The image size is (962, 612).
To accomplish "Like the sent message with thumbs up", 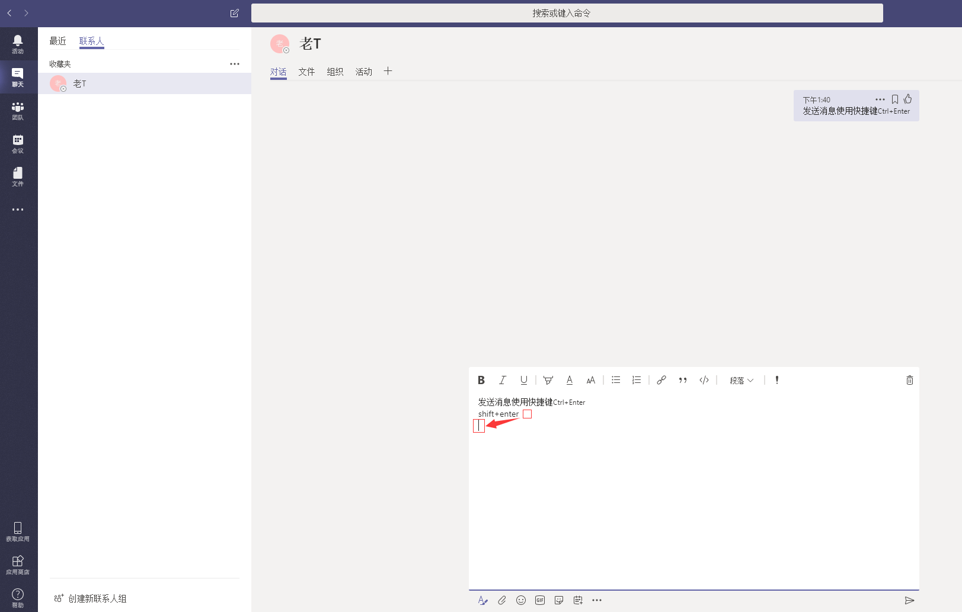I will (908, 99).
